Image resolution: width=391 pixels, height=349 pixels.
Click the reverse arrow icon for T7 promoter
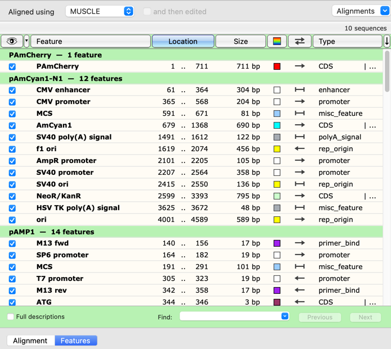click(x=299, y=279)
